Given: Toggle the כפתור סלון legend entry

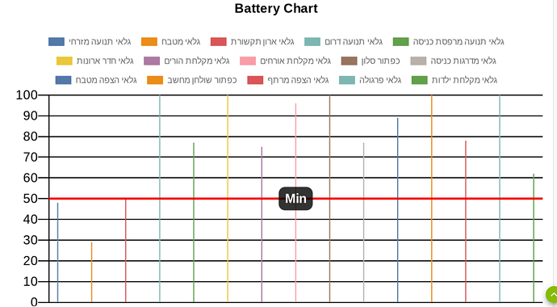Looking at the screenshot, I should click(371, 61).
